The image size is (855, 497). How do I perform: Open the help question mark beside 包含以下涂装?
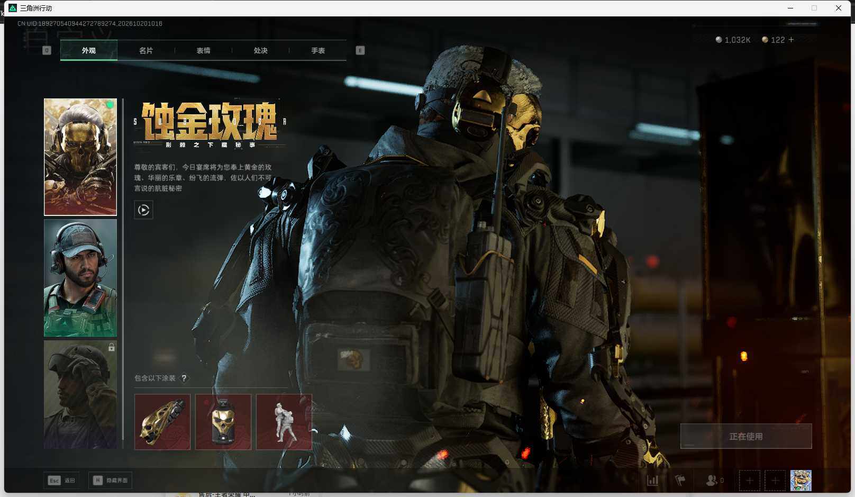(x=184, y=378)
